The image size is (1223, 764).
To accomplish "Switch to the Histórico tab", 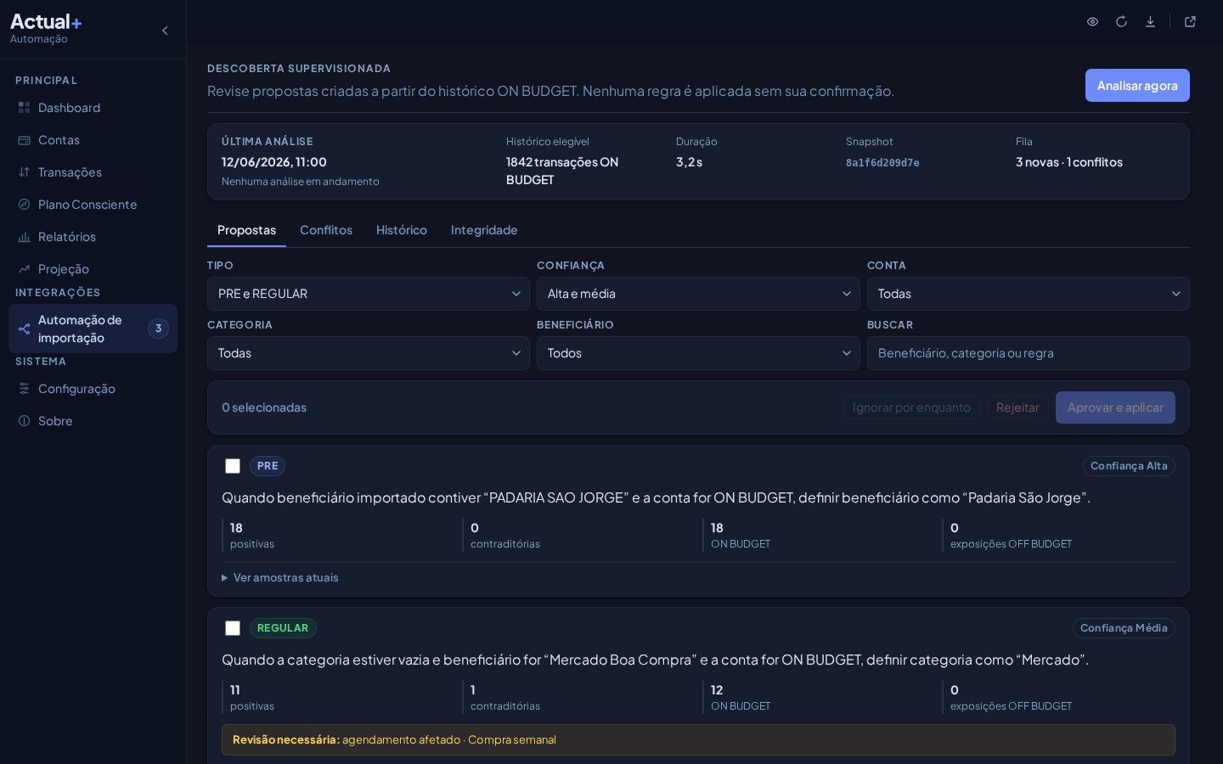I will pyautogui.click(x=402, y=230).
